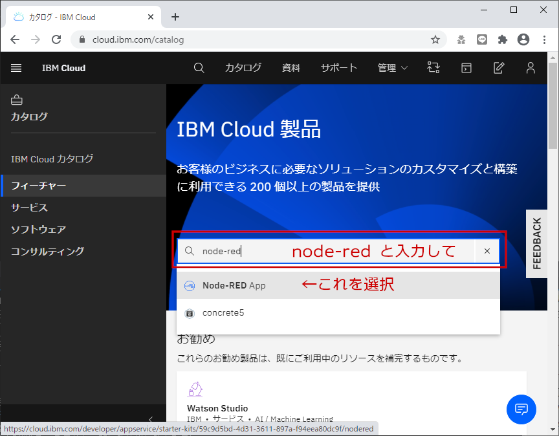Screen dimensions: 559x436
Task: Open the 資料 header menu item
Action: point(291,68)
